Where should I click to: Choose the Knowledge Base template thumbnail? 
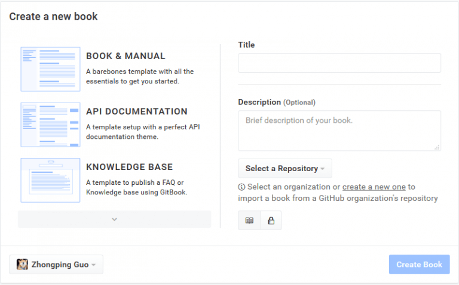coord(50,180)
